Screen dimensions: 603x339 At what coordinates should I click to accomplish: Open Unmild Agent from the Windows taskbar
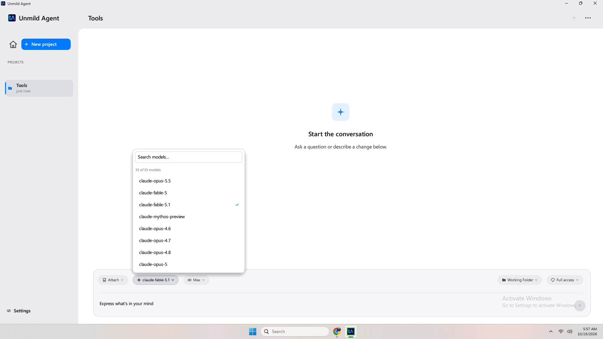(x=351, y=331)
